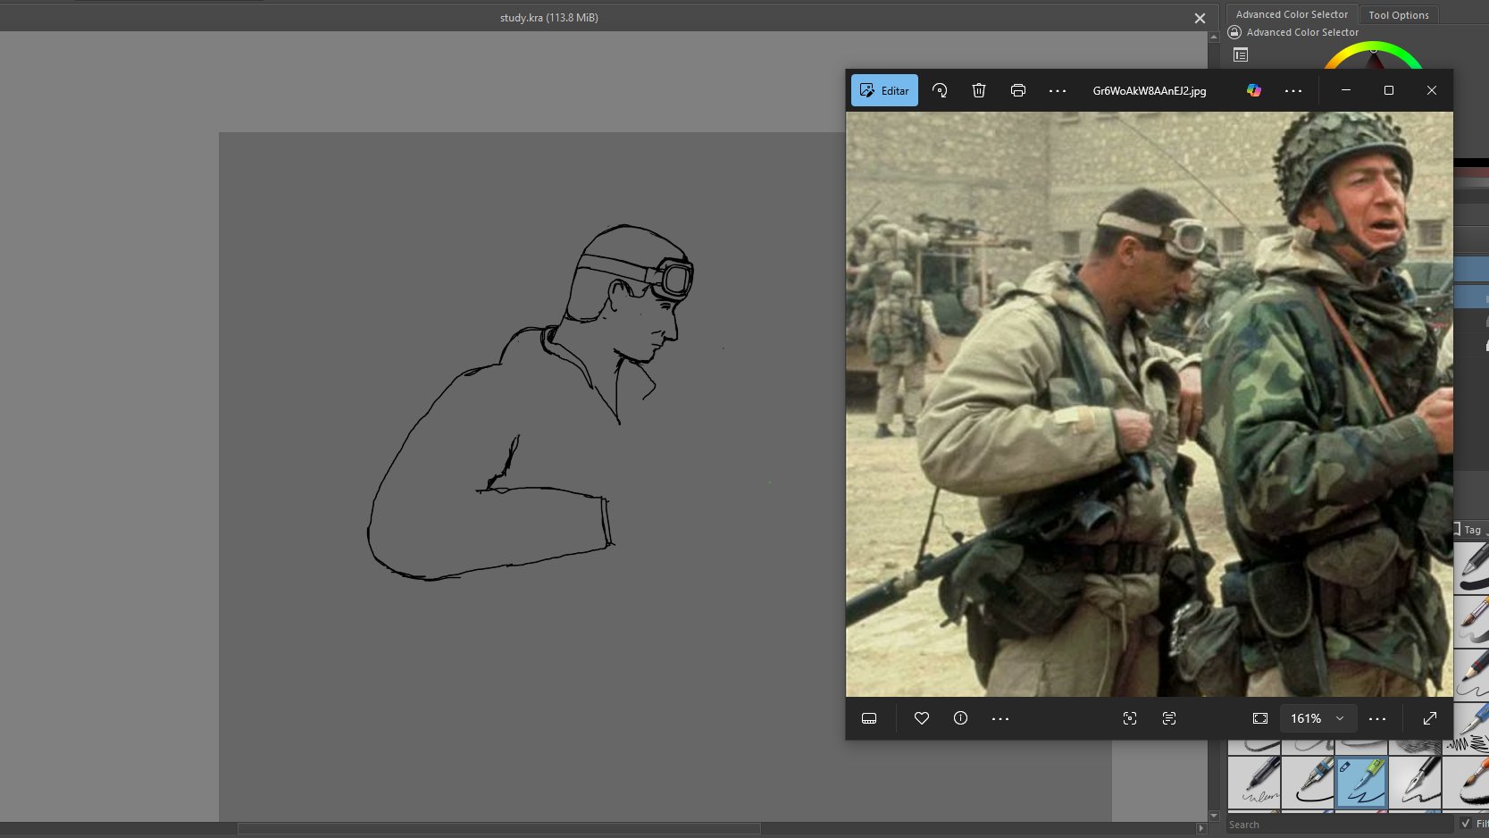Screen dimensions: 1489x838
Task: Open the more options menu beside print icon
Action: 1058,90
